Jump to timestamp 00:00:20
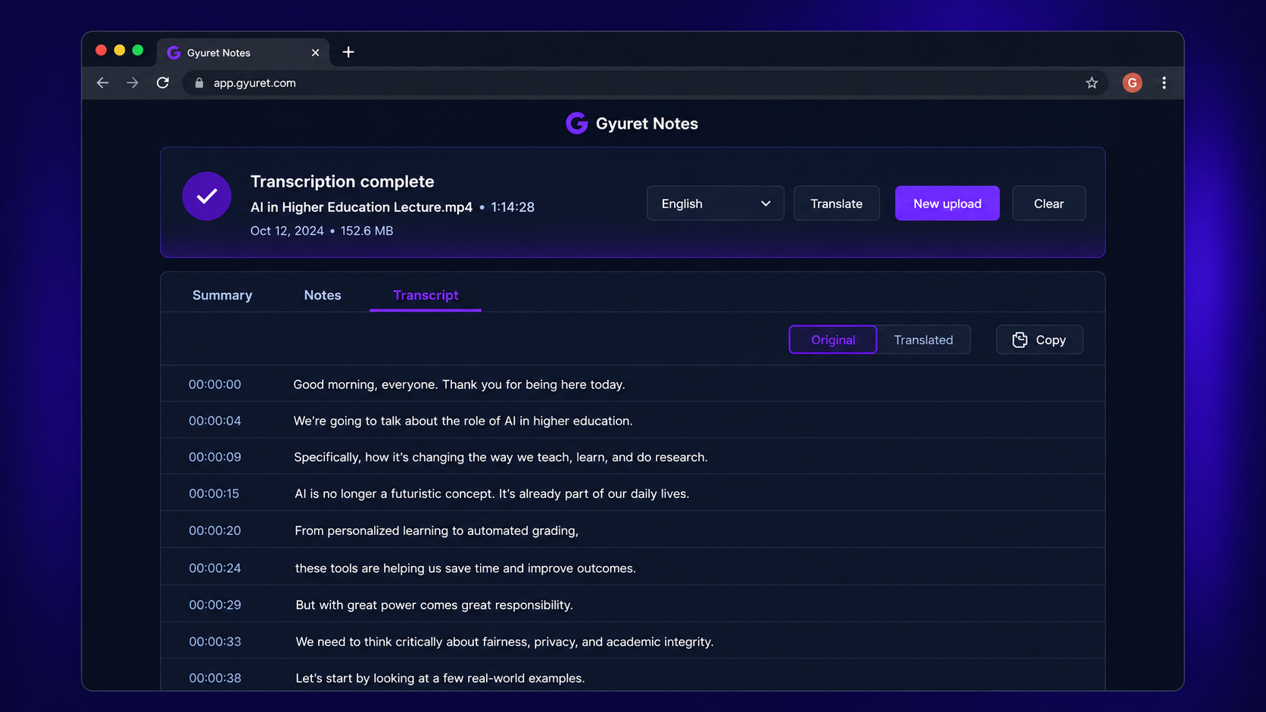This screenshot has width=1266, height=712. tap(215, 530)
